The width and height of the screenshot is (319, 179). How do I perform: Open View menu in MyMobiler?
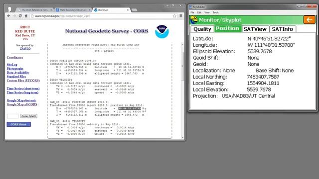pos(207,12)
